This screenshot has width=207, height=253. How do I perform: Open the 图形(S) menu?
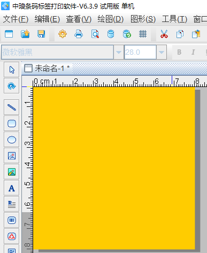click(143, 19)
